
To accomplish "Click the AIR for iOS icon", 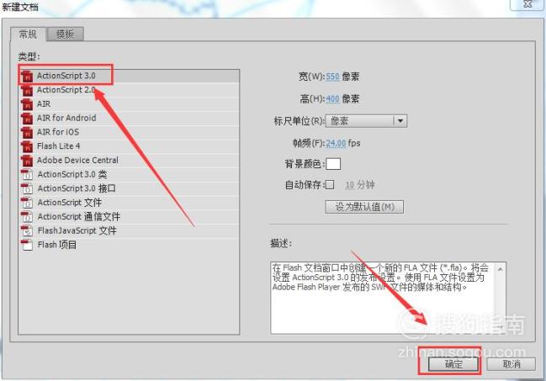I will 27,132.
